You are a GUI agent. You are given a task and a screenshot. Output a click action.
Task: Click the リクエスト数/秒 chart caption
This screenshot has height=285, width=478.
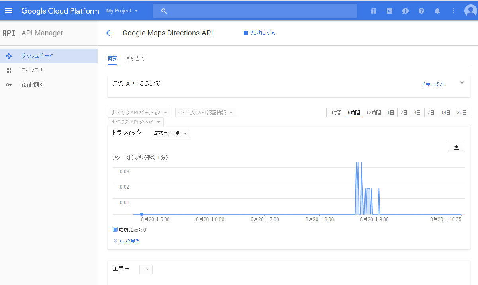[140, 158]
